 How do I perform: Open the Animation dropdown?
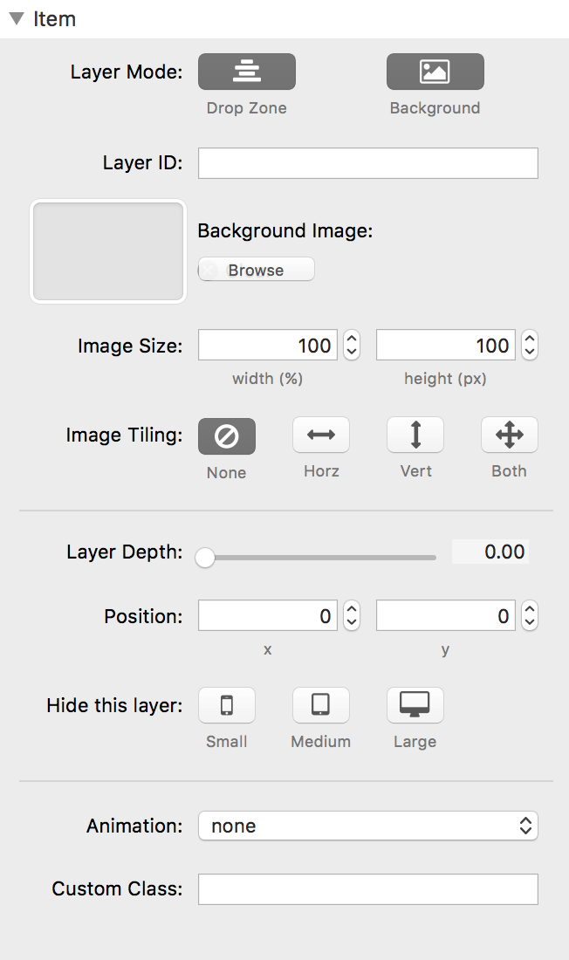367,826
